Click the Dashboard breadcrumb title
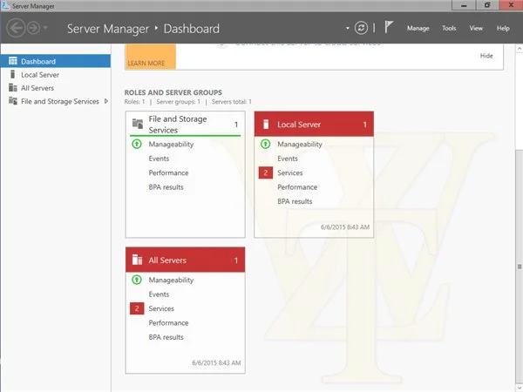The image size is (523, 392). click(x=192, y=29)
